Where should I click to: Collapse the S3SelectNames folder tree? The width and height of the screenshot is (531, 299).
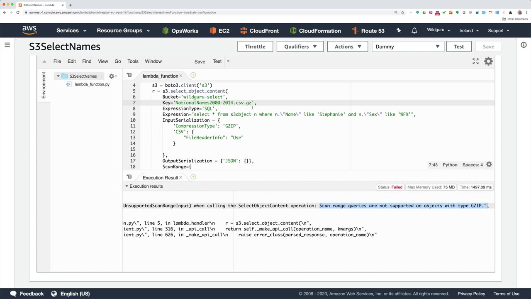click(58, 76)
